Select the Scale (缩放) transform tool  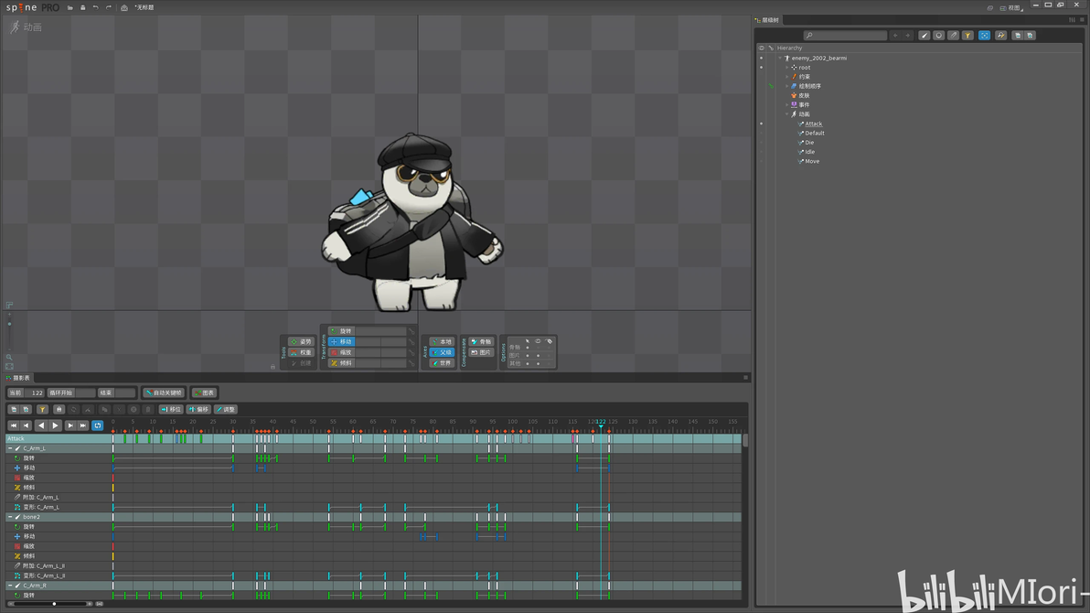point(340,352)
